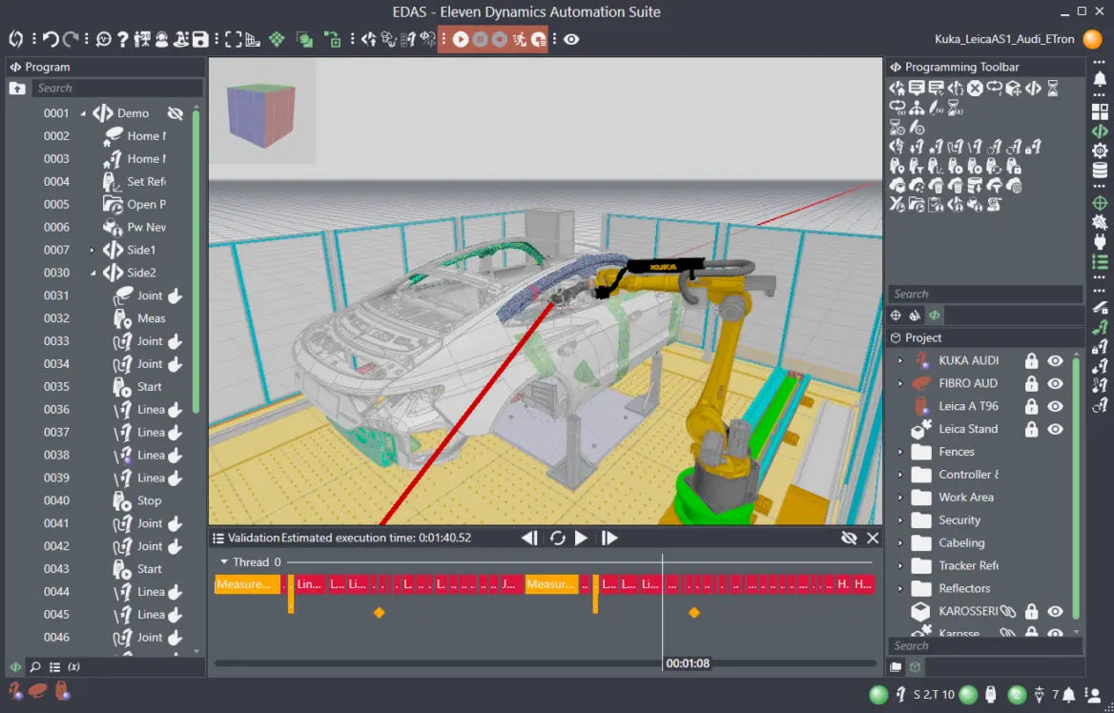Toggle visibility eye for FIBRO AUD
Screen dimensions: 1114x713
click(1055, 383)
